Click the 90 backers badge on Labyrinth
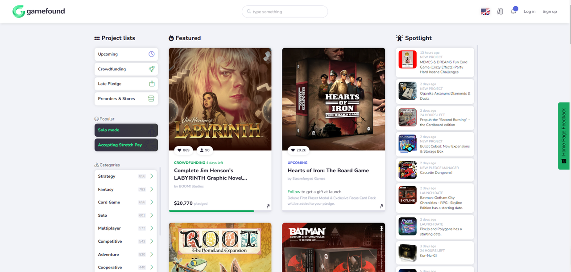Viewport: 571px width, 272px height. coord(205,150)
